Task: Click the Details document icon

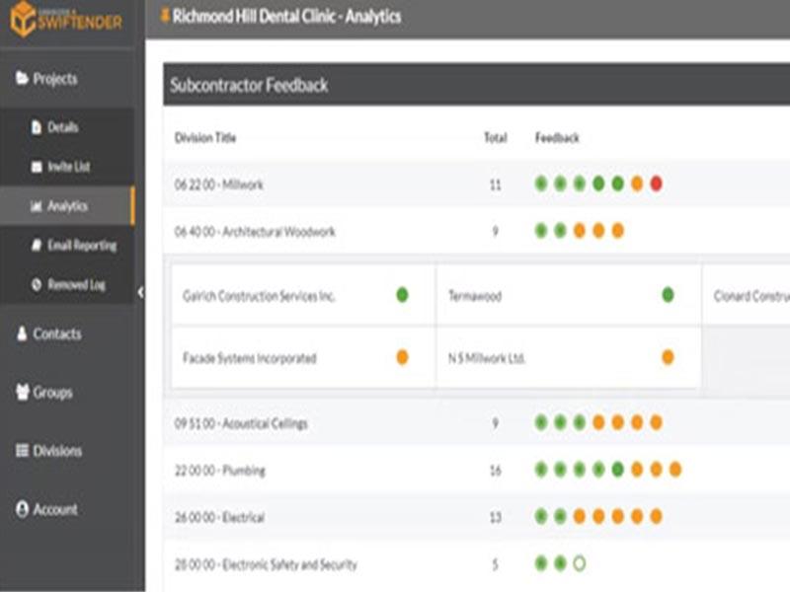Action: [37, 127]
